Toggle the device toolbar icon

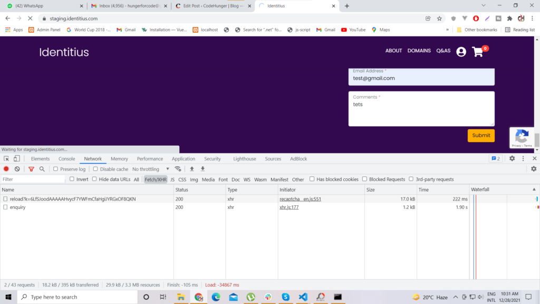coord(16,158)
